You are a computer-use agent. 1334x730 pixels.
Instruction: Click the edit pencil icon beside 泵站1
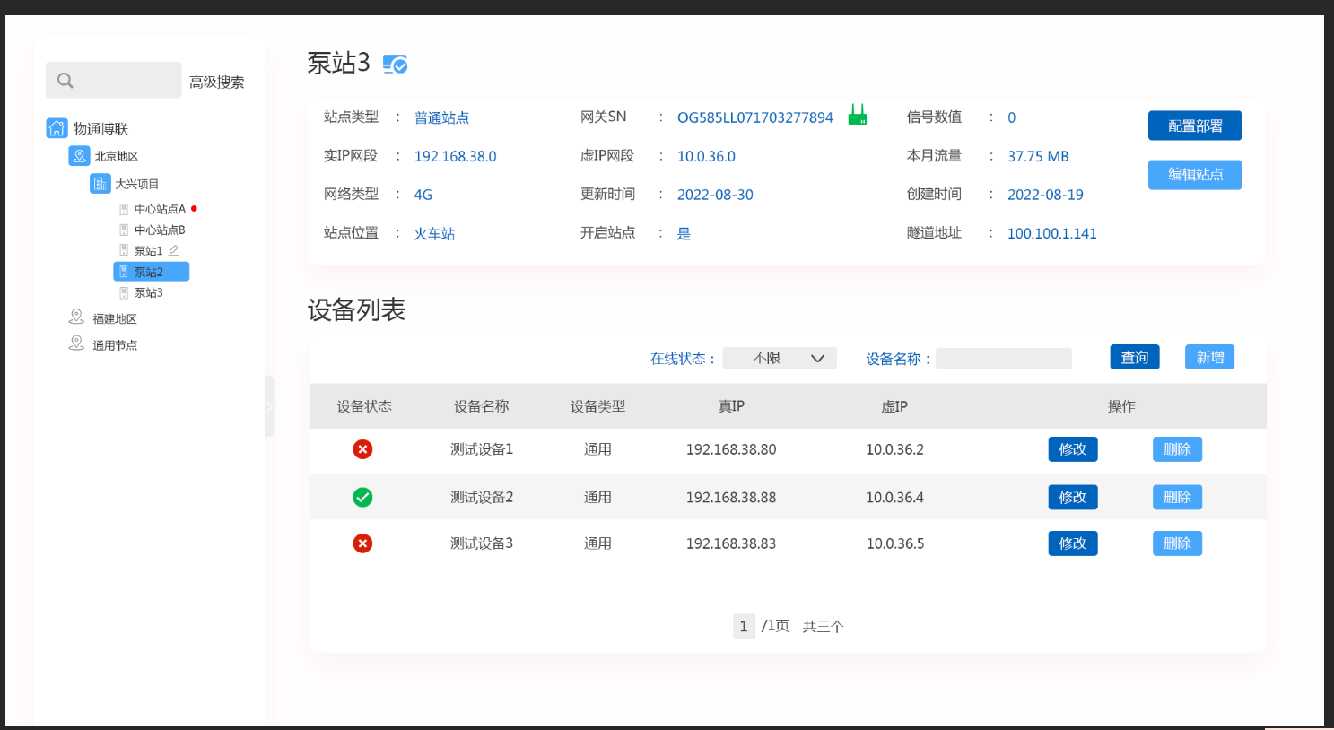(173, 250)
